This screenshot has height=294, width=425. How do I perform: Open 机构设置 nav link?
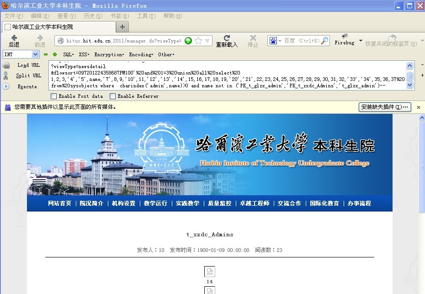click(x=123, y=203)
